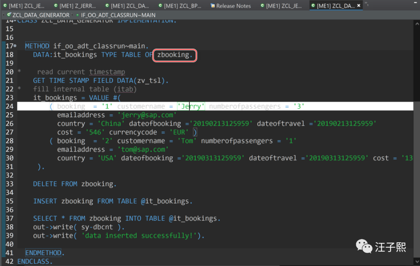The width and height of the screenshot is (420, 266).
Task: Switch to the [ME1] Z_JERR... editor tab
Action: coord(75,5)
